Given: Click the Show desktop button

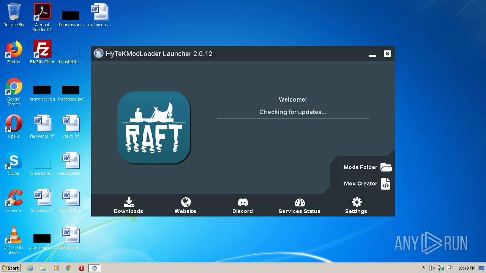Looking at the screenshot, I should (482, 268).
